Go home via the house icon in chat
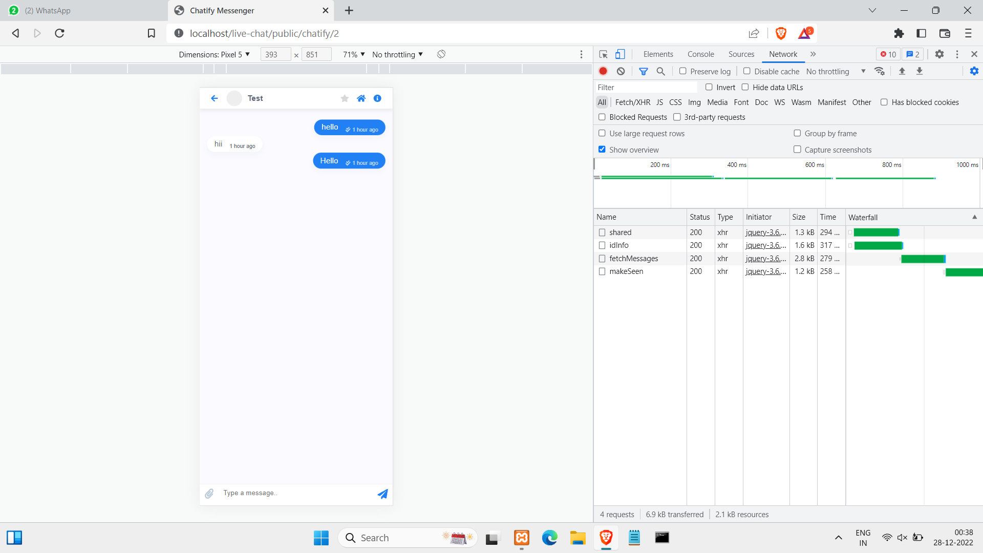This screenshot has width=983, height=553. point(361,98)
